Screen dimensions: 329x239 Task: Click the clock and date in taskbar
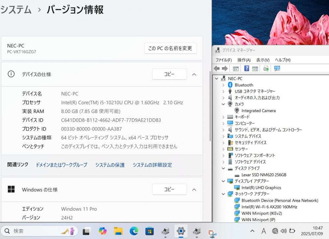tap(312, 231)
